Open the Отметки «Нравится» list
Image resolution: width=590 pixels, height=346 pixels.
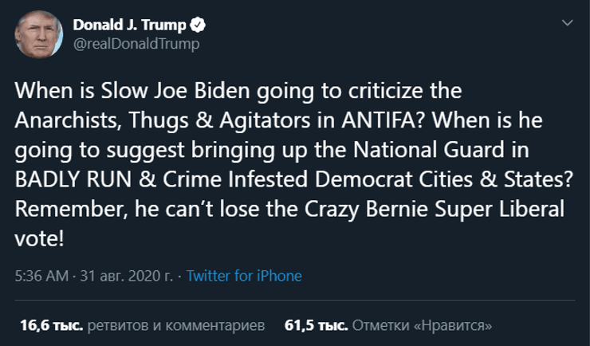(422, 325)
